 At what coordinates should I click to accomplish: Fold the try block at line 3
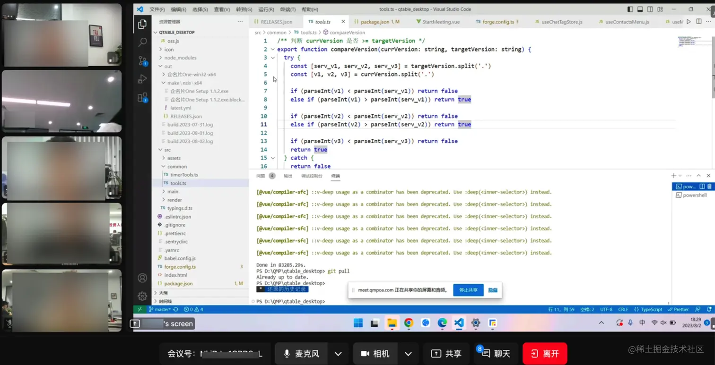tap(273, 58)
